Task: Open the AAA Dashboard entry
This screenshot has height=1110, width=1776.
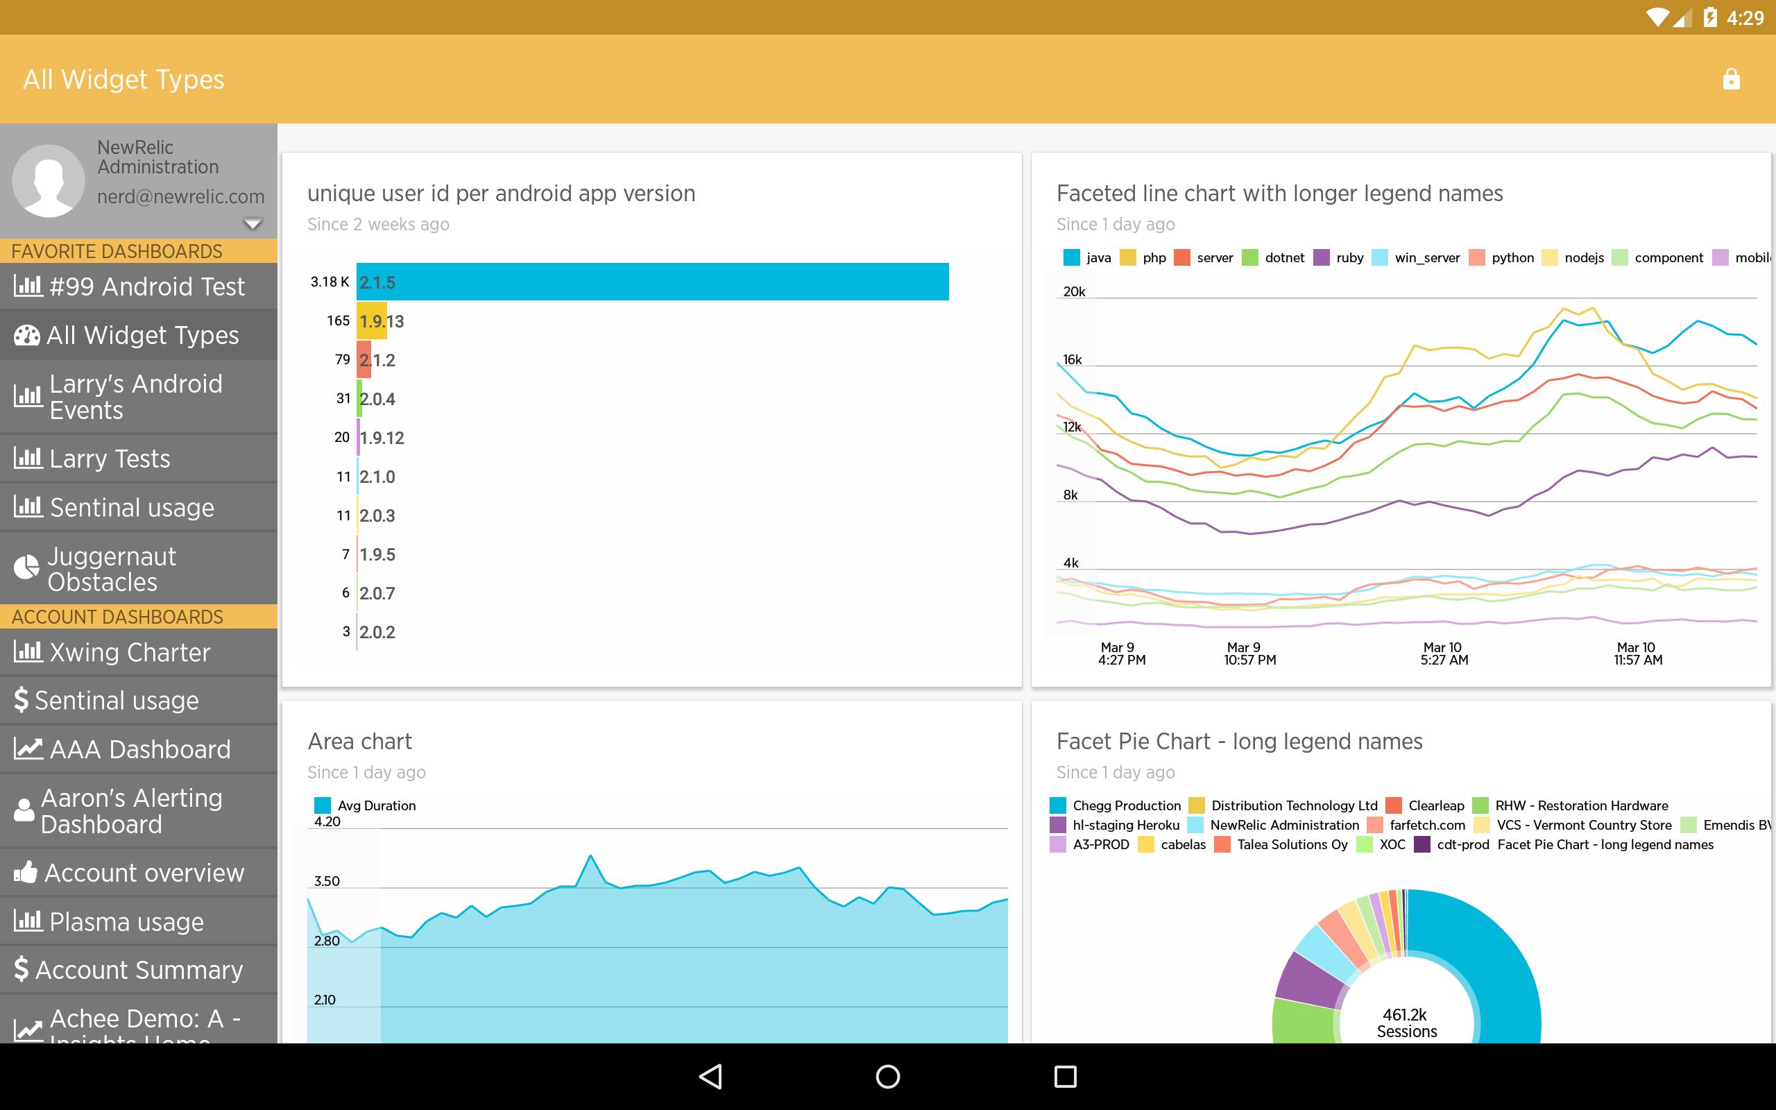Action: click(139, 749)
